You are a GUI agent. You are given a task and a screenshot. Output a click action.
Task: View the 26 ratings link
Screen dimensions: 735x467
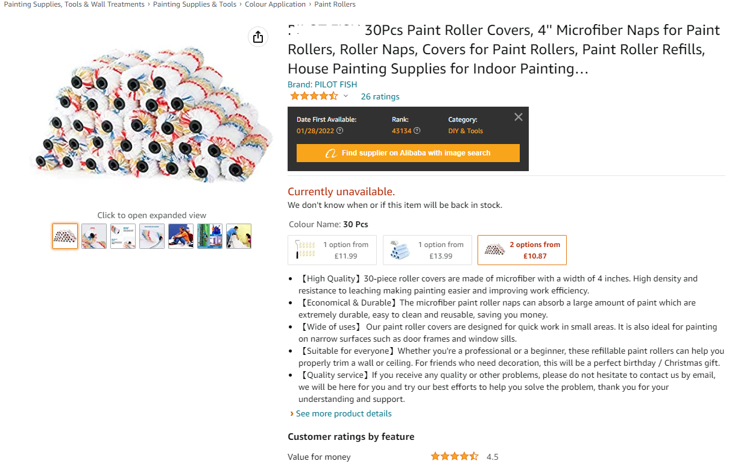(x=380, y=96)
